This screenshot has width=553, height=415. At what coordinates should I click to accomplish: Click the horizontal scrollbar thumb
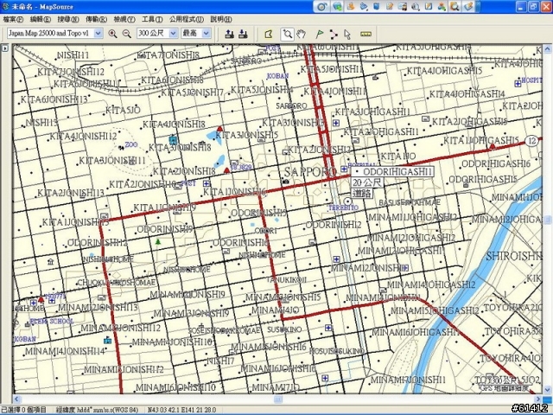(278, 399)
